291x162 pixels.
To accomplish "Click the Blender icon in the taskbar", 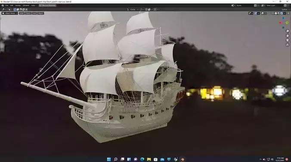I will [182, 159].
